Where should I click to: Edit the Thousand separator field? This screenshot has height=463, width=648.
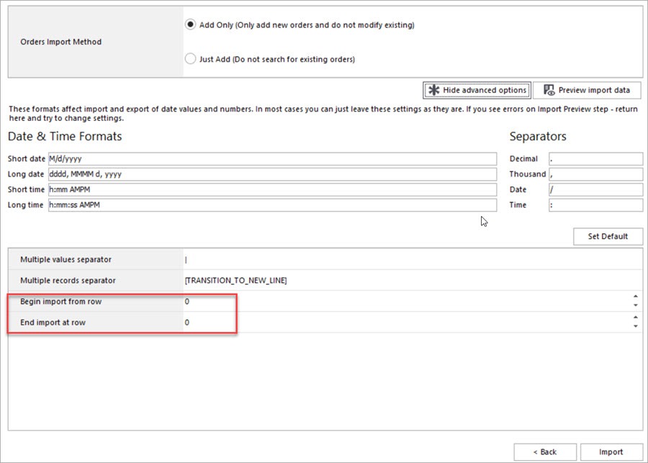[595, 174]
